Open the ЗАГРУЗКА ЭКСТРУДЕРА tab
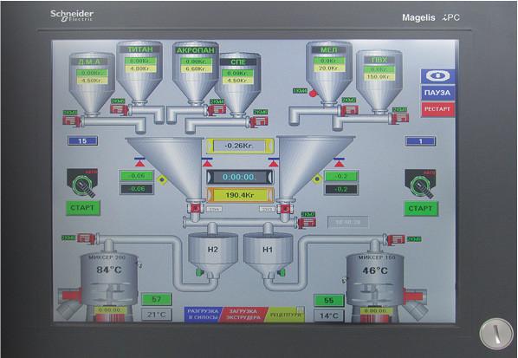The height and width of the screenshot is (358, 518). point(243,314)
